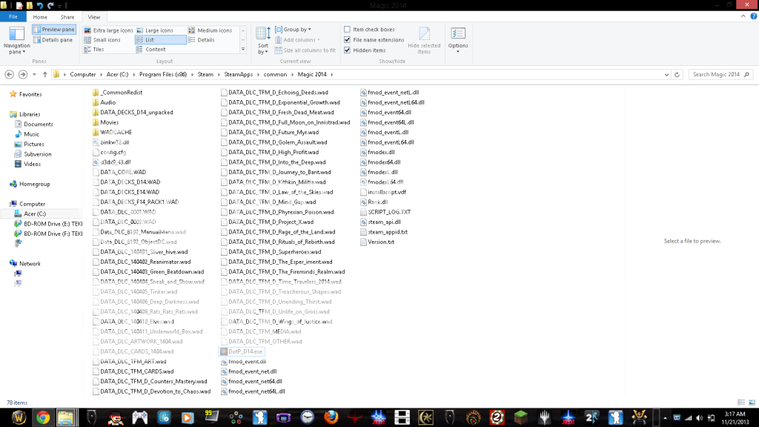The height and width of the screenshot is (427, 759).
Task: Open the Minecraft block icon on taskbar
Action: (521, 417)
